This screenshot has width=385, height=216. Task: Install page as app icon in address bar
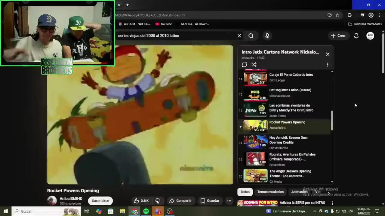[x=329, y=15]
